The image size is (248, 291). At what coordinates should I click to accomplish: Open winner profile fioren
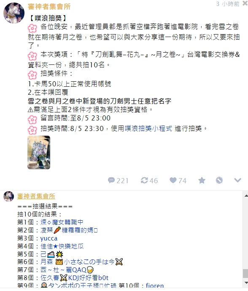click(155, 286)
